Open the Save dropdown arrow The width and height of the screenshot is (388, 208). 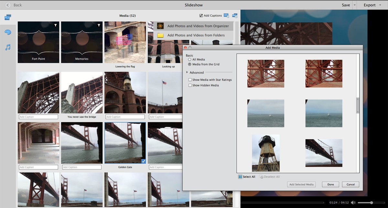click(x=355, y=5)
